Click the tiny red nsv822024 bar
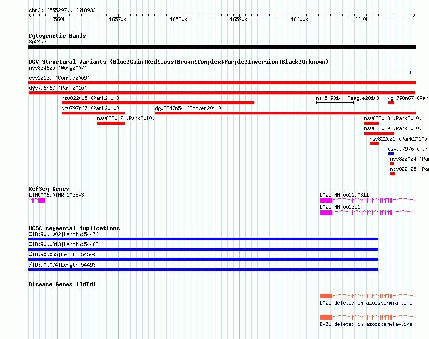This screenshot has height=339, width=429. 392,164
